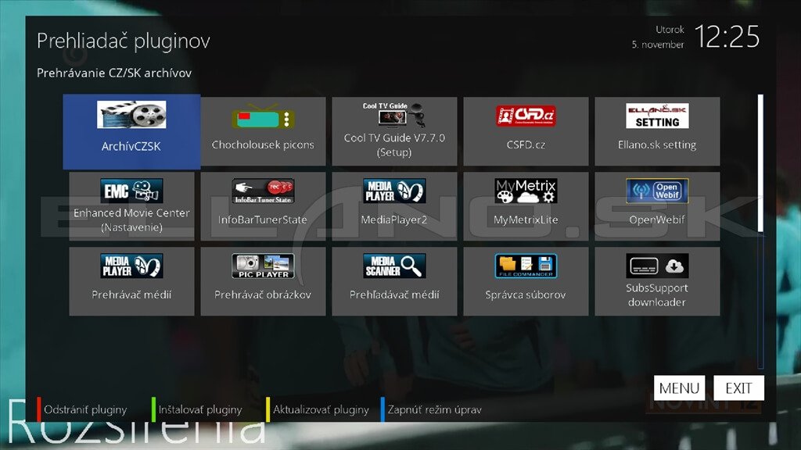801x450 pixels.
Task: Select the InfoBarTunerState plugin
Action: [x=263, y=206]
